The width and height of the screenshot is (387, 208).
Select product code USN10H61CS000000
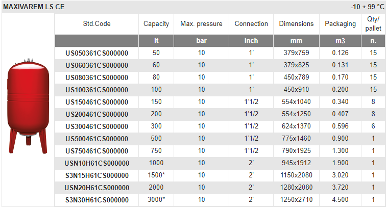97,163
